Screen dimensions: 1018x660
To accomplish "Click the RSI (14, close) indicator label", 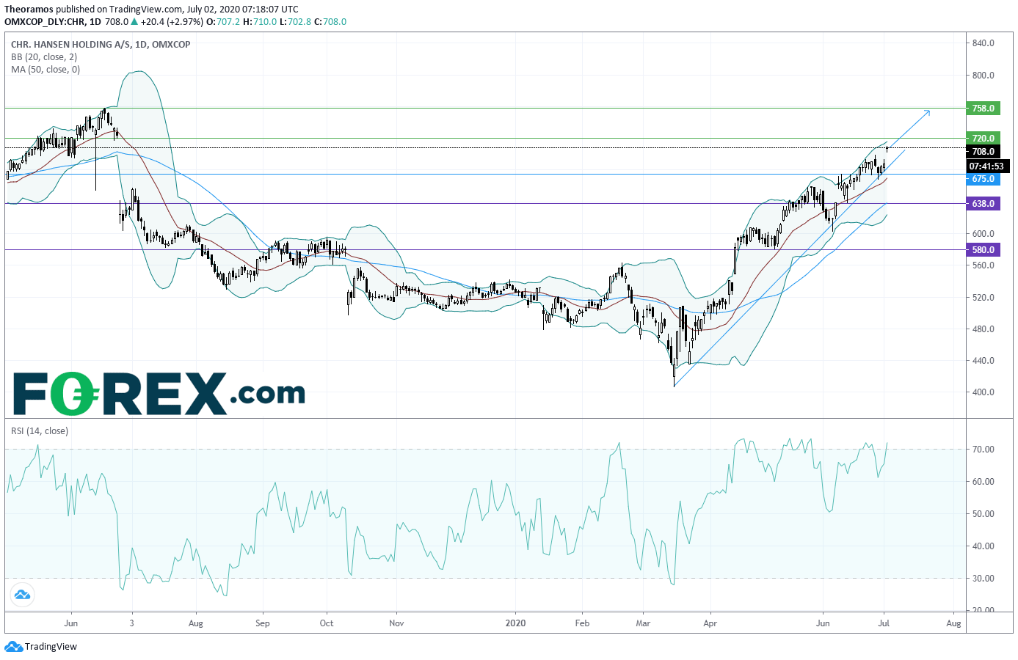I will (40, 430).
